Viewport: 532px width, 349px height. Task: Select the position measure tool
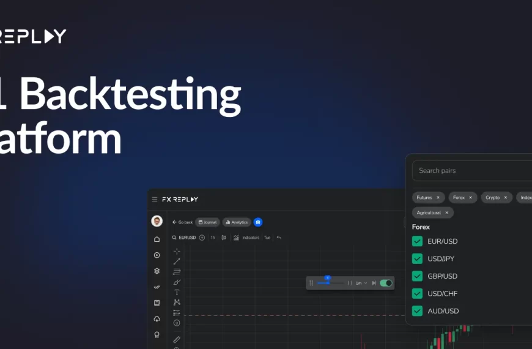coord(177,313)
